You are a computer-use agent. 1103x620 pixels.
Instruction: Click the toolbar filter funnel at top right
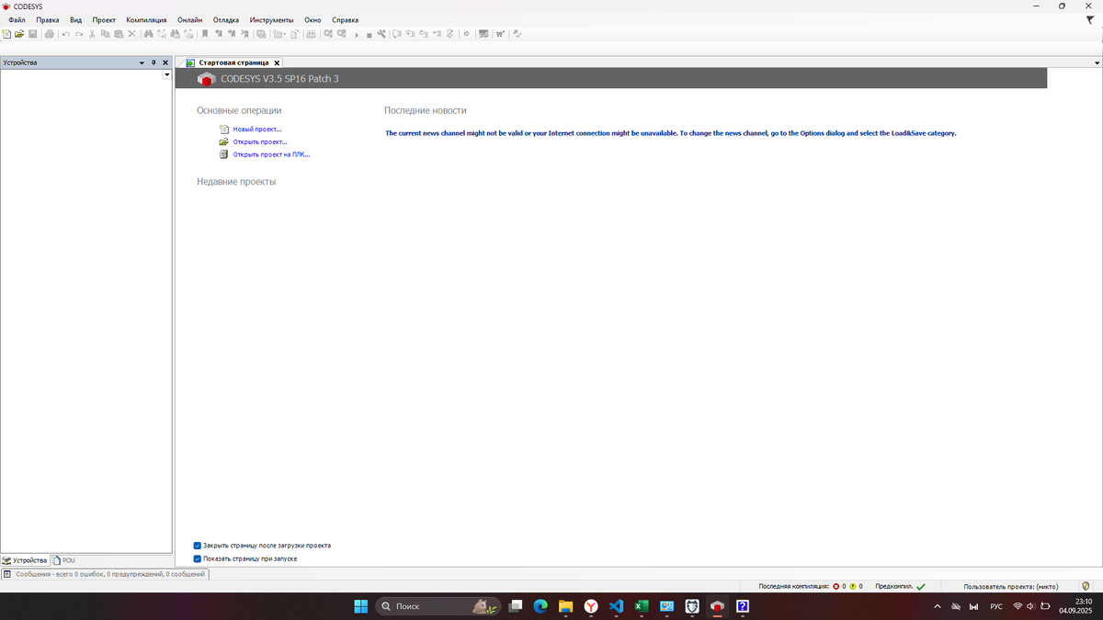1090,19
